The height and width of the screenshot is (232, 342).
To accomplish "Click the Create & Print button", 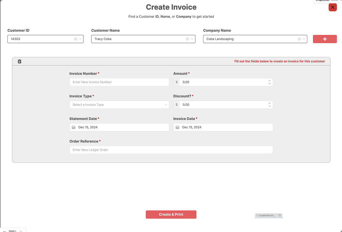I will click(171, 214).
